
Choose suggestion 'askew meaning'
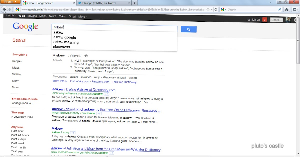(x=66, y=42)
